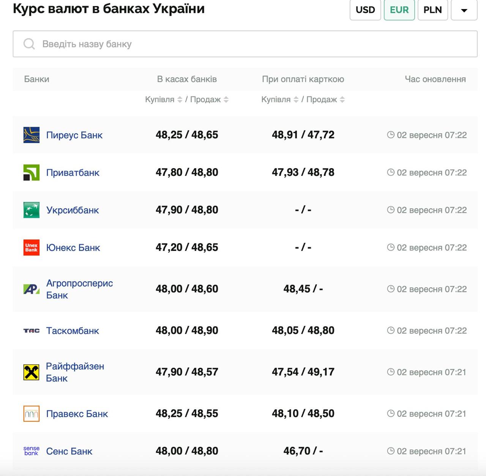The height and width of the screenshot is (476, 486).
Task: Focus the bank name search field
Action: [251, 44]
